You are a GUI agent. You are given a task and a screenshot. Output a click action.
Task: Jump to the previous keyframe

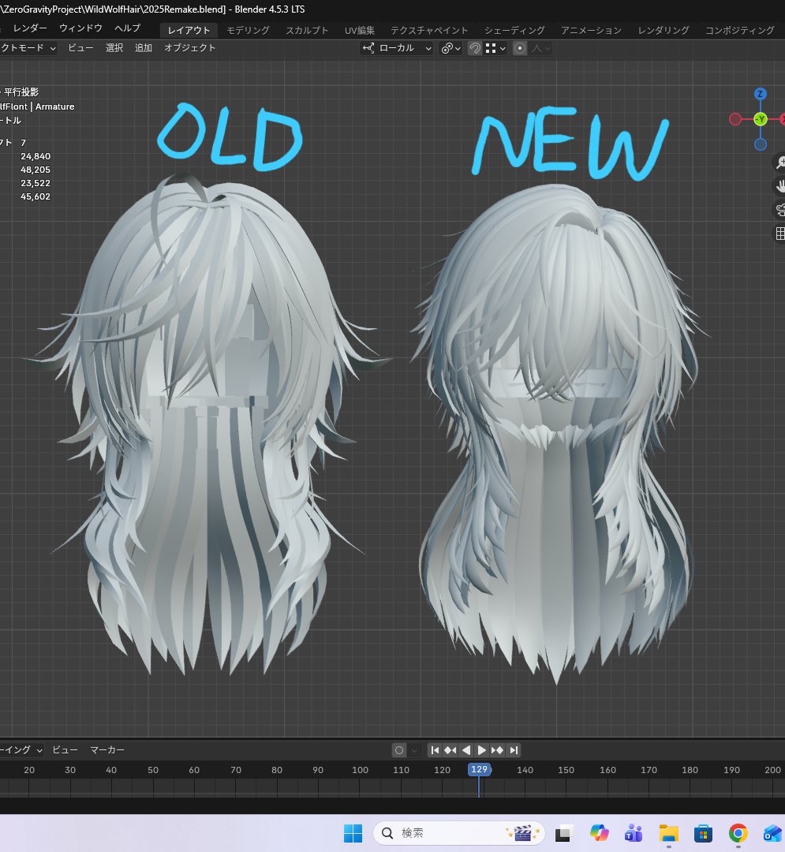point(450,750)
